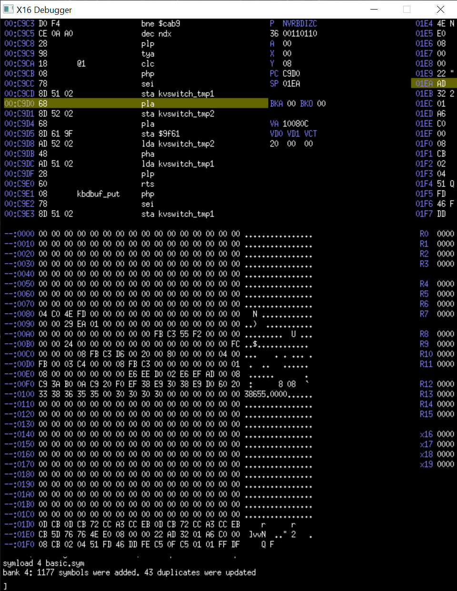The height and width of the screenshot is (591, 457).
Task: Click stack entry 01F4
Action: pos(435,184)
